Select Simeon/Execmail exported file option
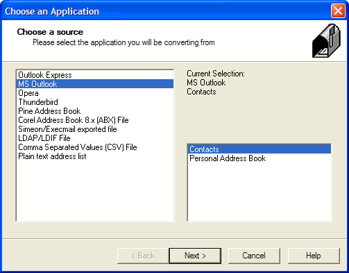Image resolution: width=349 pixels, height=273 pixels. click(95, 129)
